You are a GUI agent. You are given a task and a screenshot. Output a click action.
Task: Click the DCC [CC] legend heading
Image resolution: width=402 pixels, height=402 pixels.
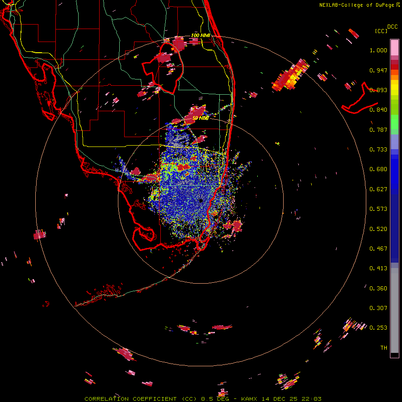pyautogui.click(x=386, y=29)
